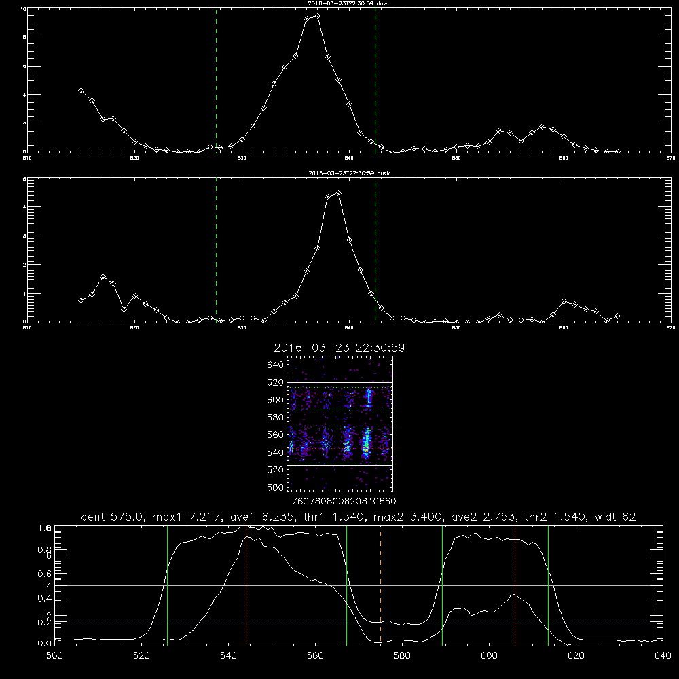Screen dimensions: 679x679
Task: Click the 'widt 62' value in stats line
Action: (x=615, y=517)
